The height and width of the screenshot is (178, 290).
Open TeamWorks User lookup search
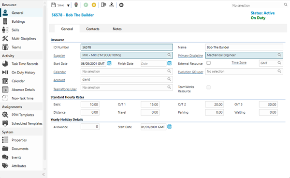169,87
